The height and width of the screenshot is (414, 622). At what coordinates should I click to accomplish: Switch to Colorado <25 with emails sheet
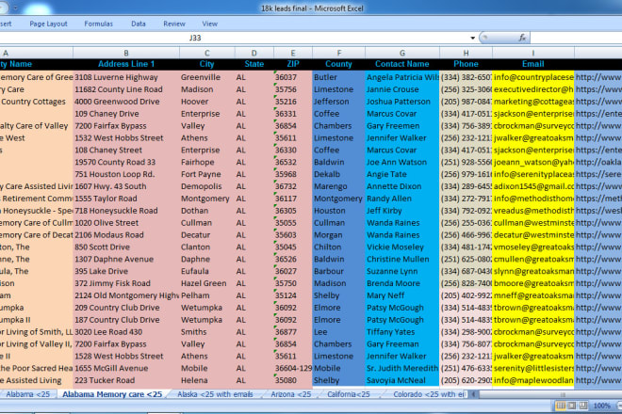click(429, 394)
